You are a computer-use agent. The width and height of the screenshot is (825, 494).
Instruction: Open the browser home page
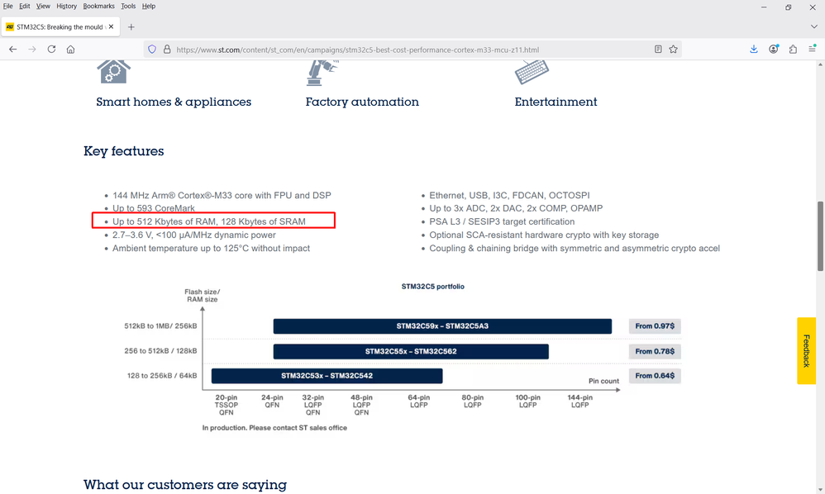tap(70, 50)
